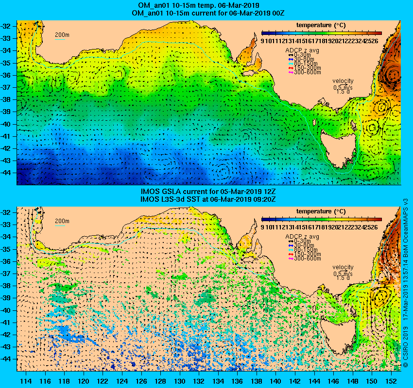Click latitude label -38 of the OM_an01 panel
The image size is (413, 388).
tap(6, 99)
